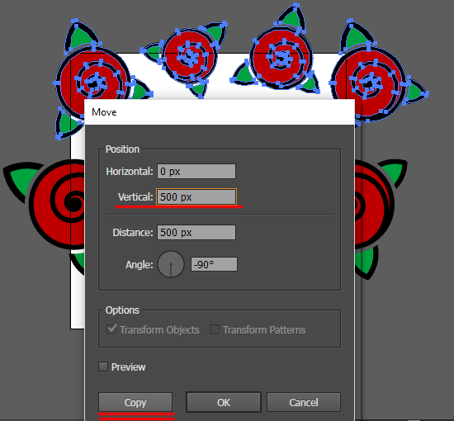The height and width of the screenshot is (421, 454).
Task: Select the Distance value field
Action: coord(196,232)
